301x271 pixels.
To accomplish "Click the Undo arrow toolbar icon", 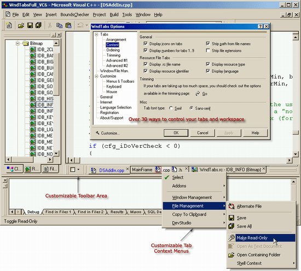I will pos(80,25).
